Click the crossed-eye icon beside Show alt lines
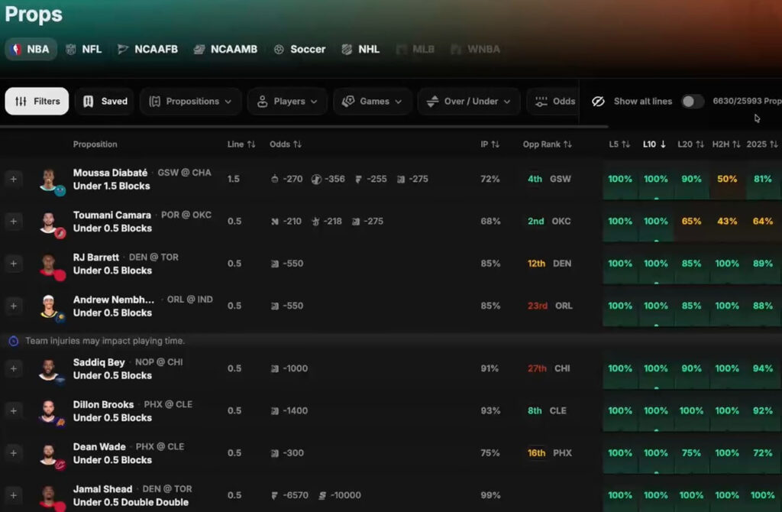 (599, 101)
